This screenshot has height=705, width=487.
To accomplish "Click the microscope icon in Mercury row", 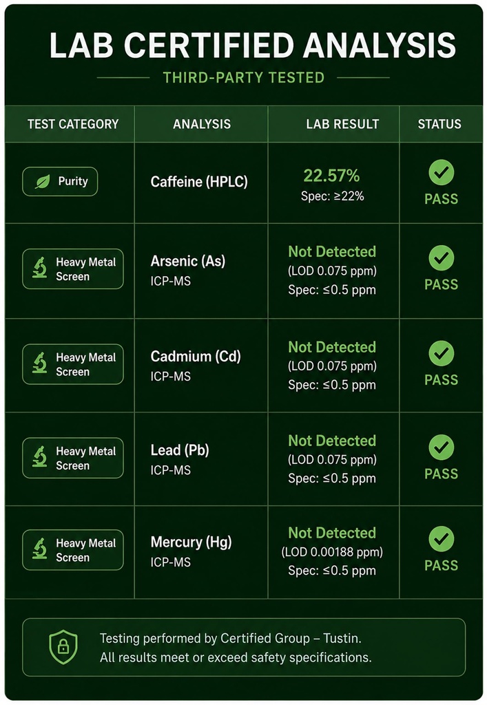I will click(40, 549).
